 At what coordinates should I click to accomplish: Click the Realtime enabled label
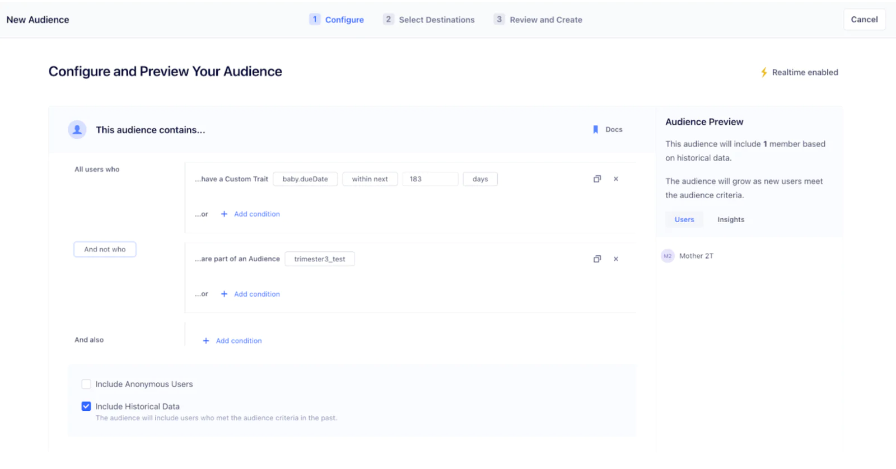point(805,72)
